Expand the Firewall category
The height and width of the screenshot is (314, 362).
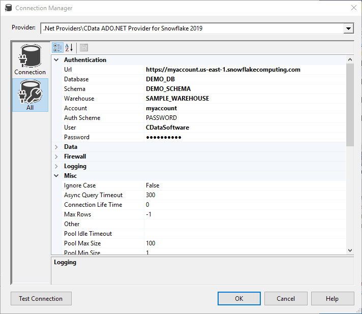(56, 156)
